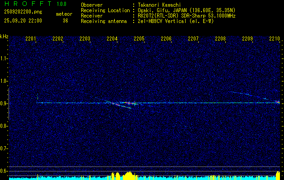Click the 2203 time marker
284x180 pixels.
tap(85, 38)
